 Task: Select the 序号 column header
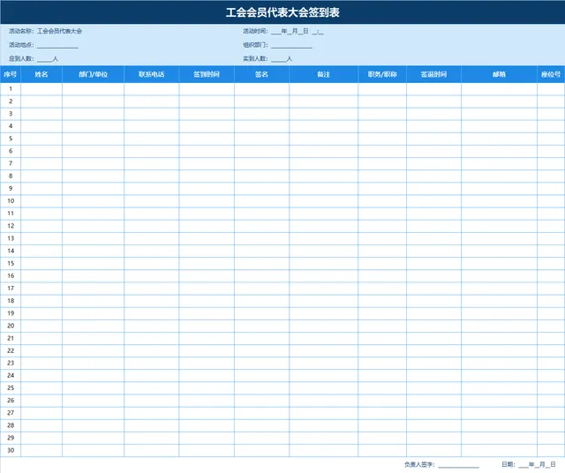11,75
